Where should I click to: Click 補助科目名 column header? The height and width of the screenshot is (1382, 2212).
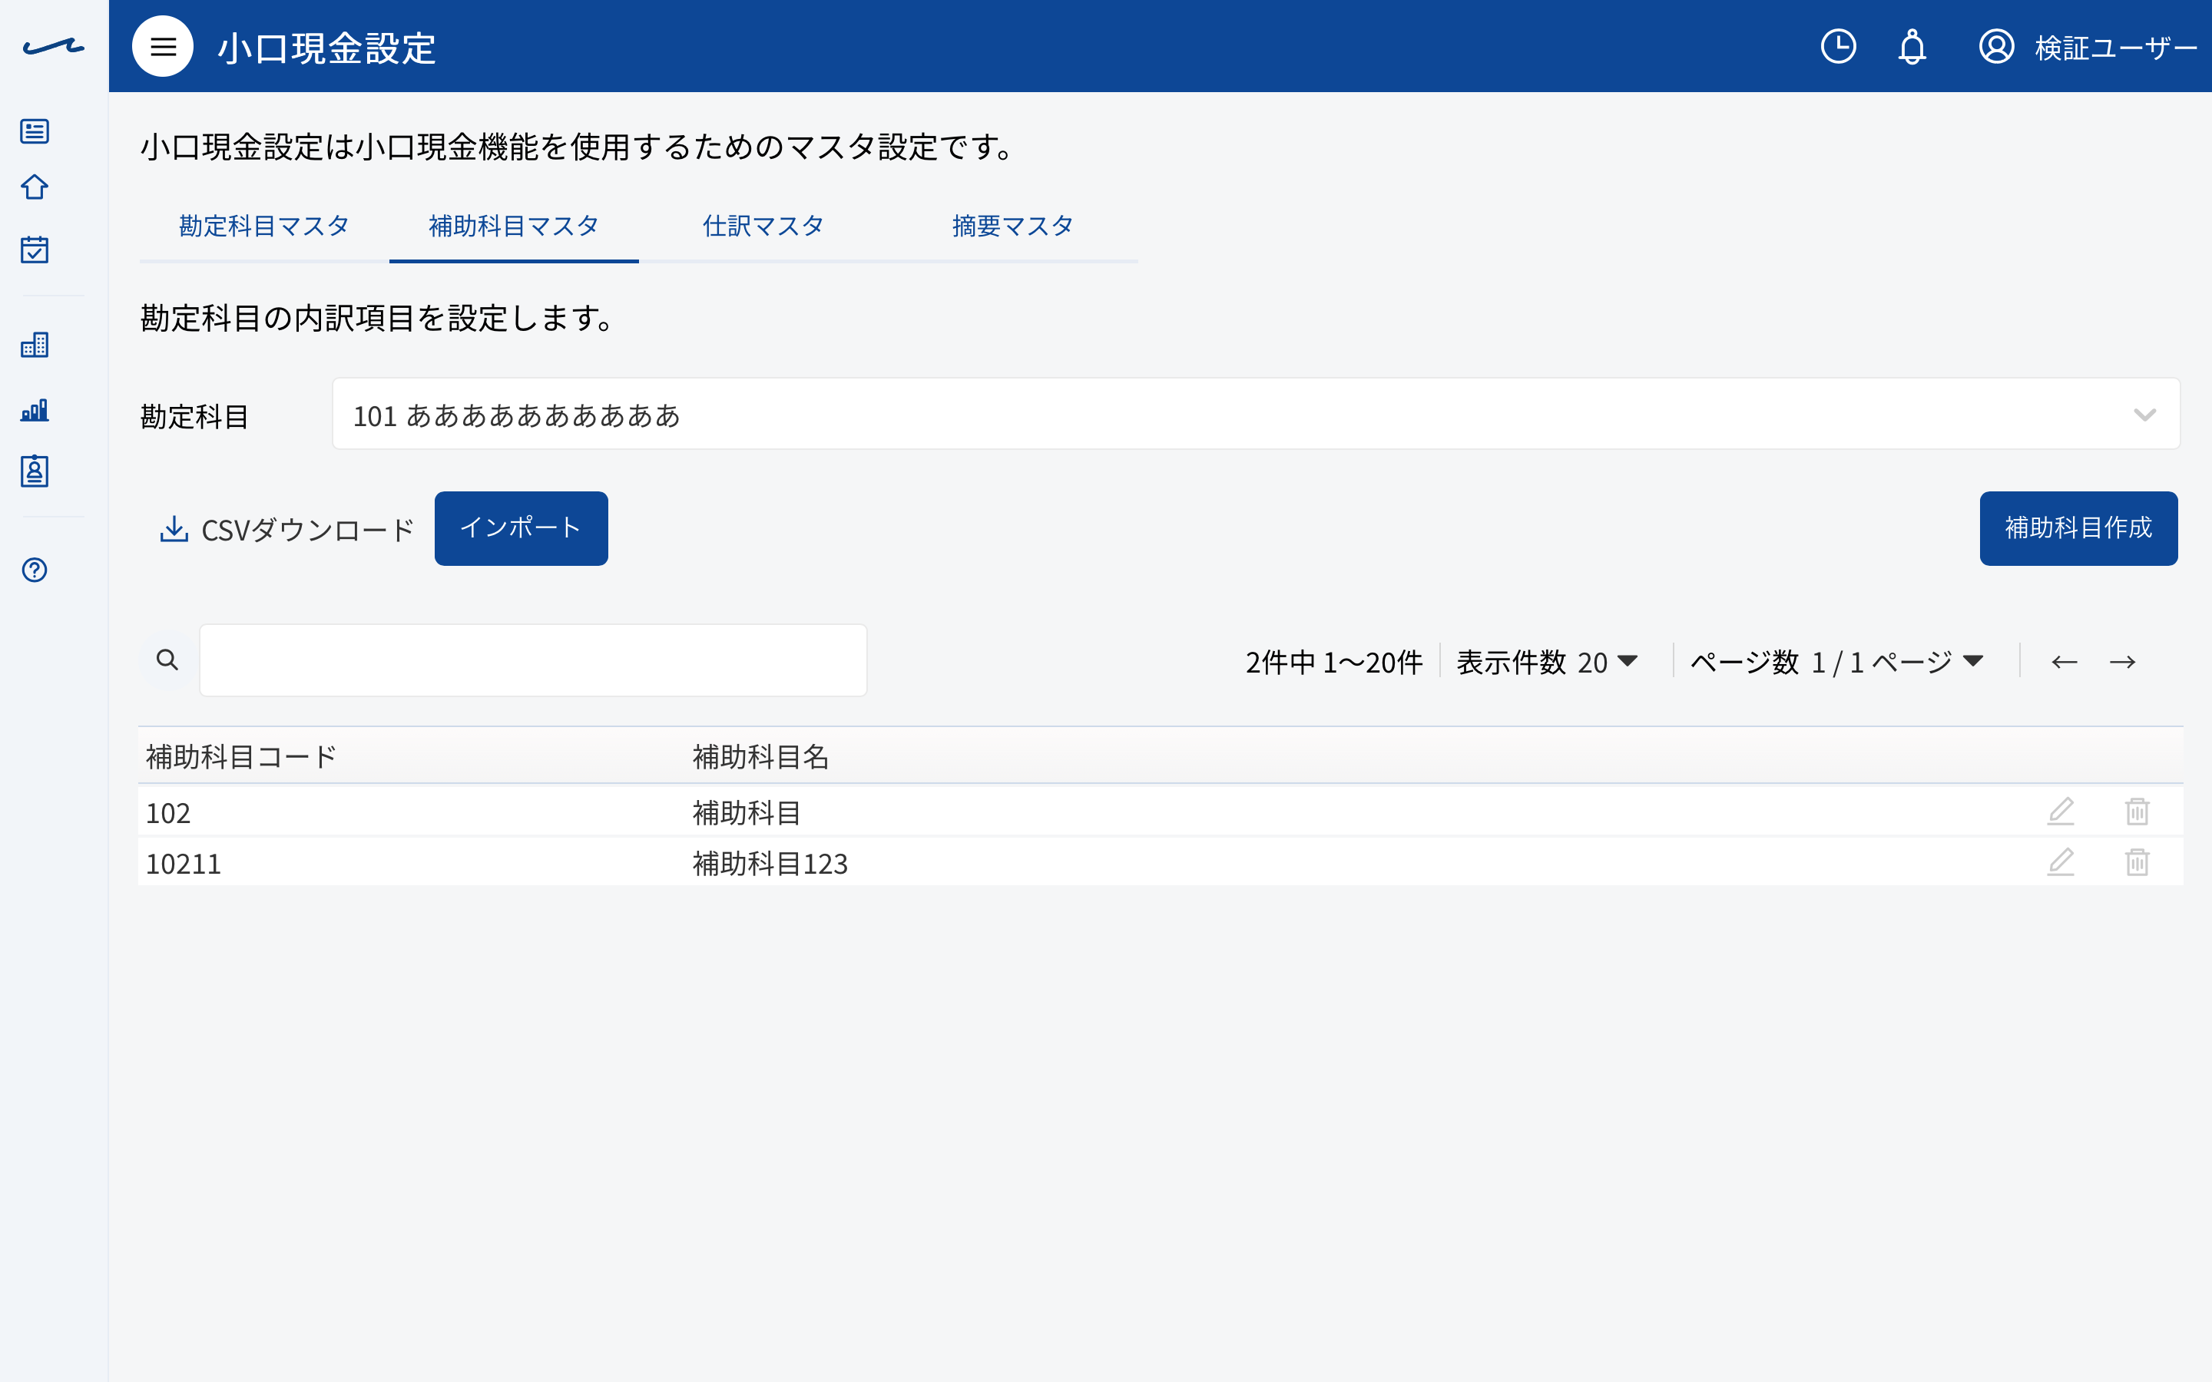coord(760,757)
